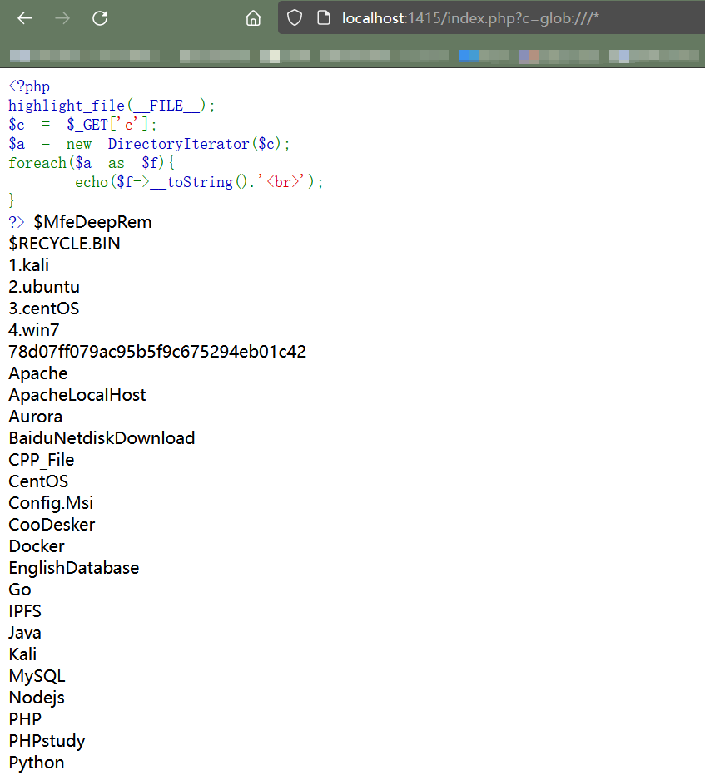The width and height of the screenshot is (705, 775).
Task: Click the 4.win7 directory entry
Action: point(33,329)
